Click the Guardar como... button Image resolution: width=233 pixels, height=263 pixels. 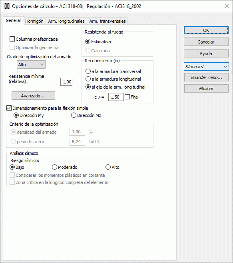pyautogui.click(x=206, y=77)
